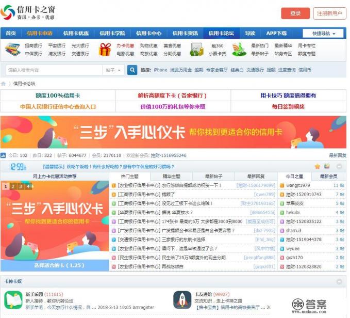Viewport: 350px width, 318px height.
Task: Open the 首页 navigation item
Action: pos(11,34)
